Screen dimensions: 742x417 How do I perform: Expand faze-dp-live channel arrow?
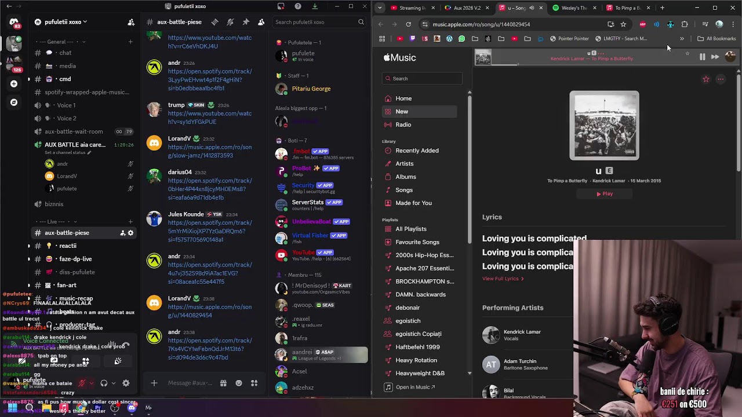point(29,259)
